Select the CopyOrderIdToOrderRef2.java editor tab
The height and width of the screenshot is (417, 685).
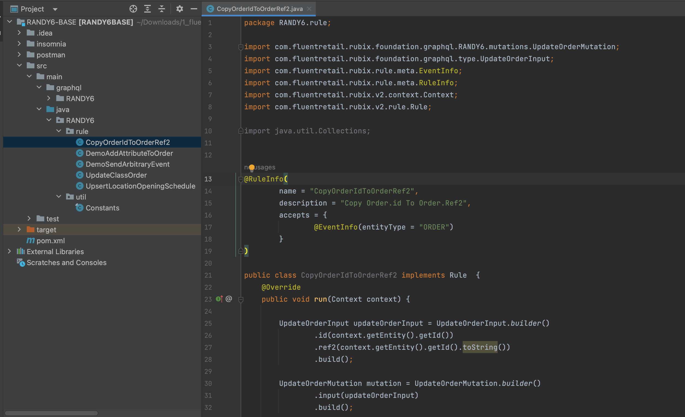[x=259, y=9]
